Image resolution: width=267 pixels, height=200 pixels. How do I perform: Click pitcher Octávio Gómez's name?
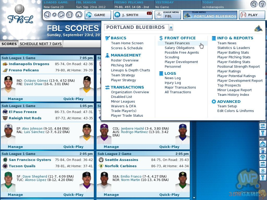click(36, 81)
